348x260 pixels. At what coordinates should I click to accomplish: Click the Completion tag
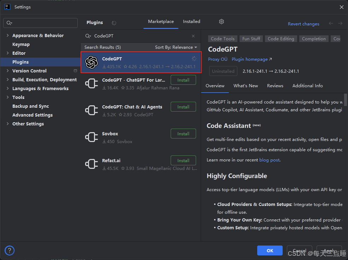(x=314, y=39)
